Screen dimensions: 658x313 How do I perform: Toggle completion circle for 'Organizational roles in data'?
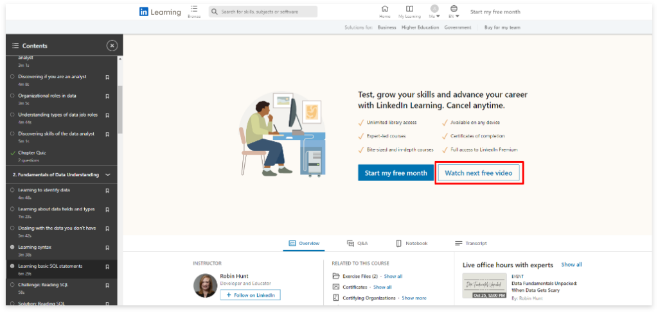click(12, 96)
